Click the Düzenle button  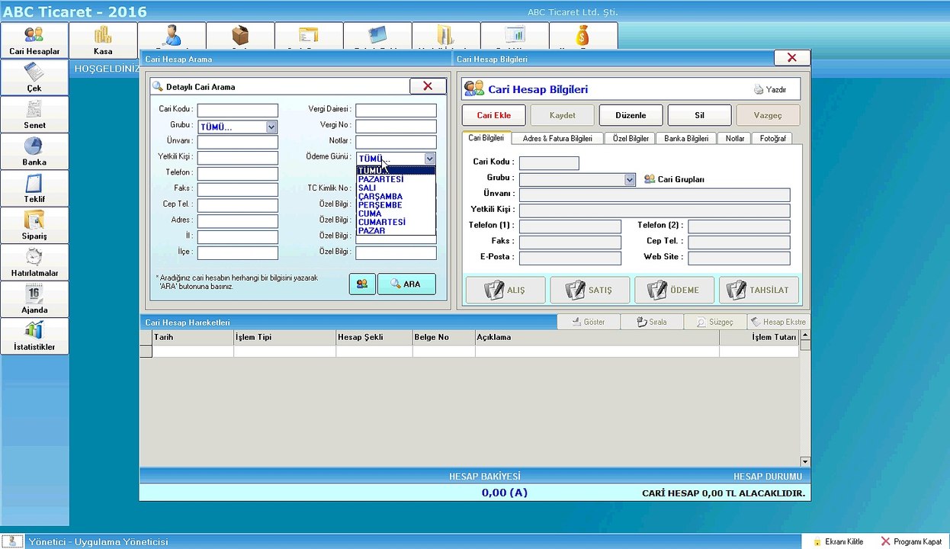pos(631,115)
